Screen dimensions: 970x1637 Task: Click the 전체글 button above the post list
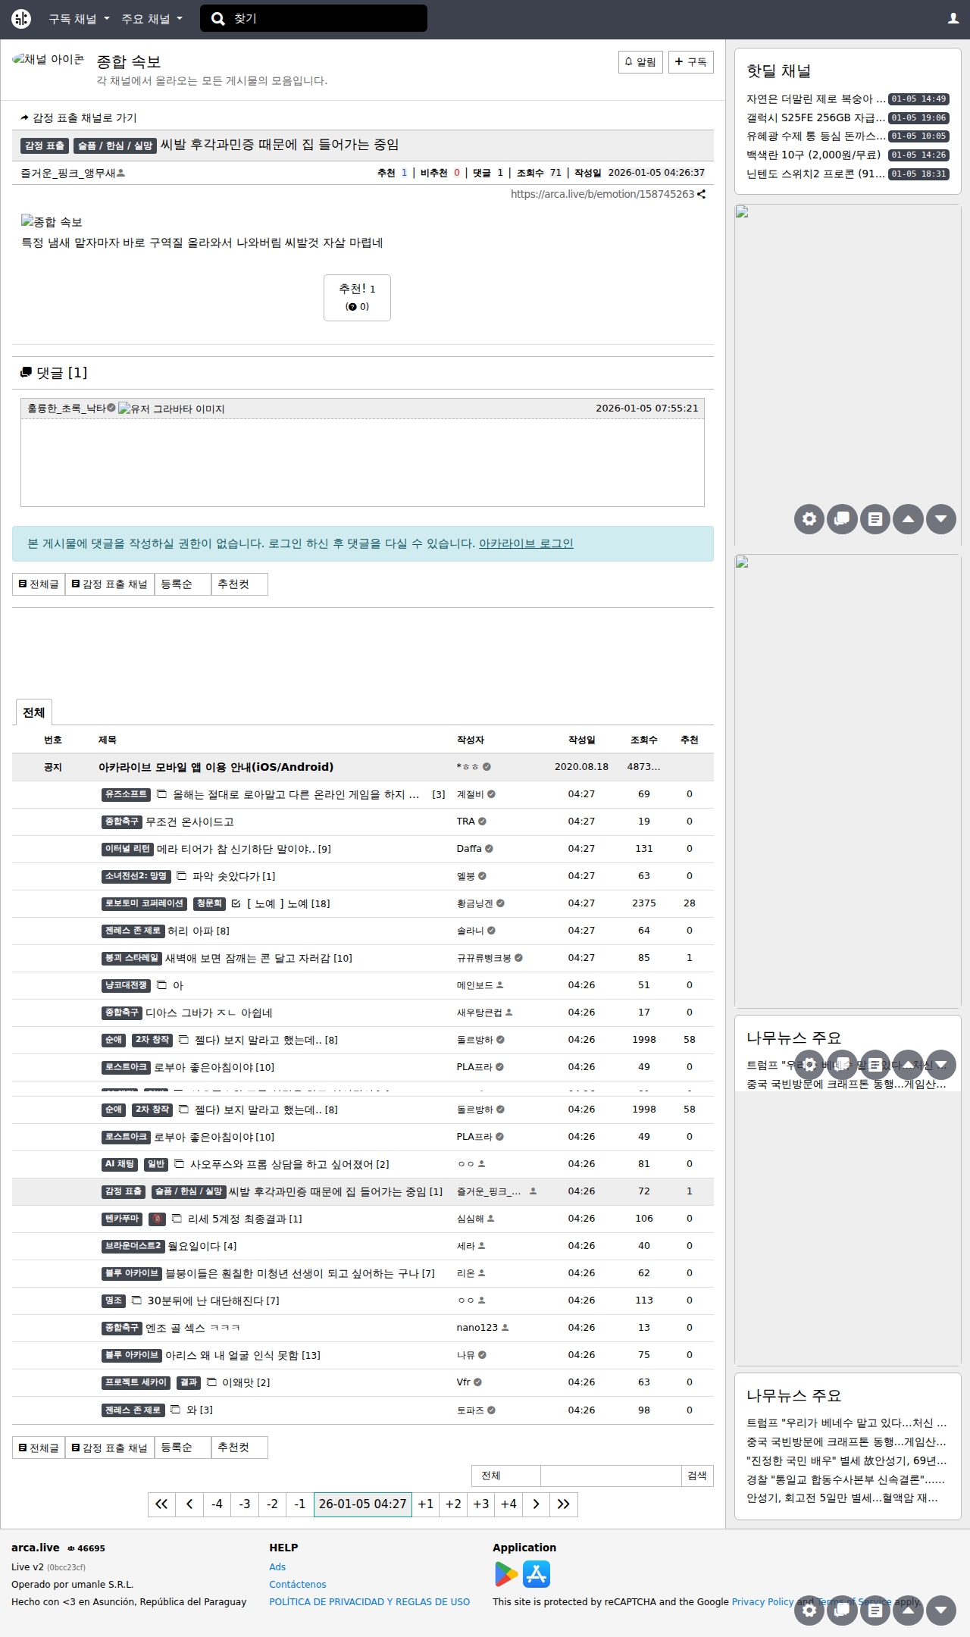click(39, 584)
